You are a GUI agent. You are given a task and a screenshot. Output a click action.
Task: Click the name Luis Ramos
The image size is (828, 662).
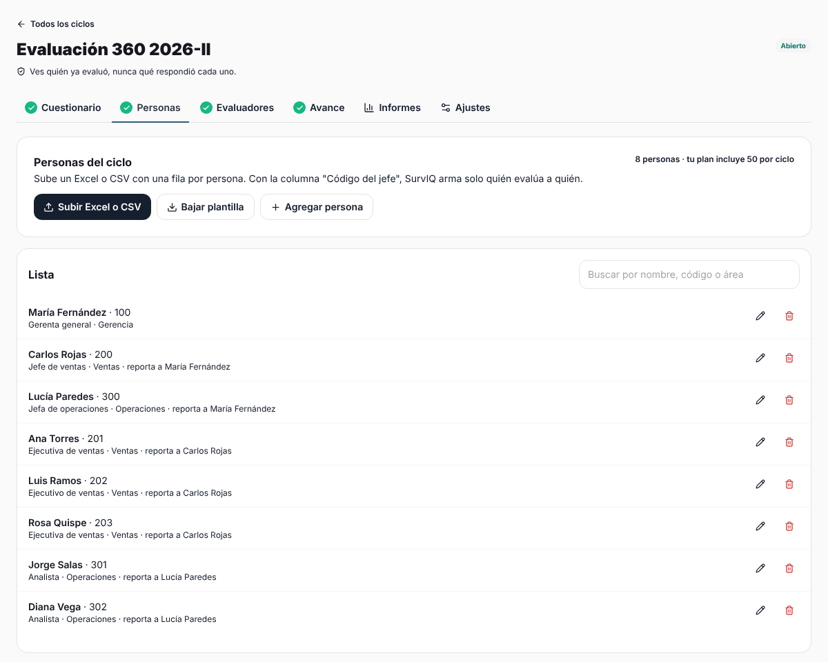coord(55,481)
